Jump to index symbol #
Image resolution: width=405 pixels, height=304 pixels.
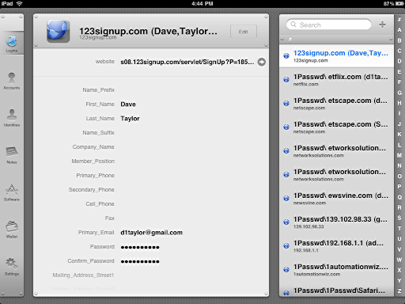click(x=399, y=20)
